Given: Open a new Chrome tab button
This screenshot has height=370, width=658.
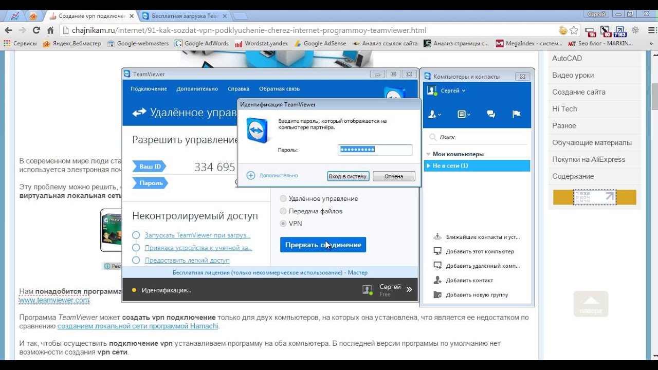Looking at the screenshot, I should 240,16.
